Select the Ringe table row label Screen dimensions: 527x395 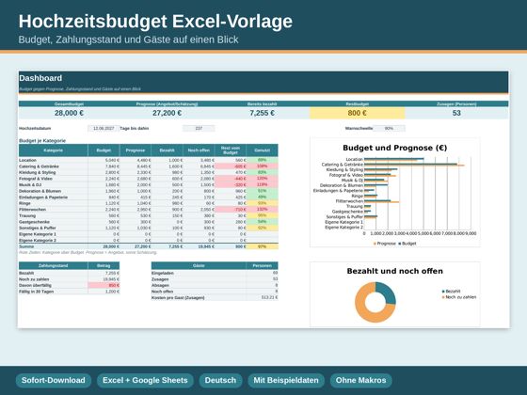pyautogui.click(x=24, y=203)
